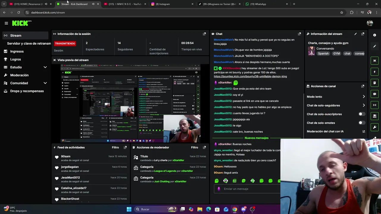Click username JessMan0012 in activity feed

click(x=70, y=177)
